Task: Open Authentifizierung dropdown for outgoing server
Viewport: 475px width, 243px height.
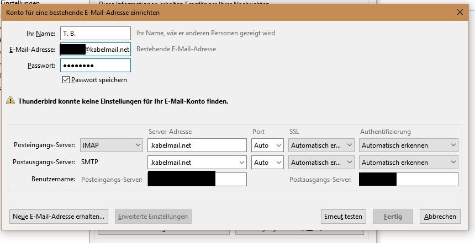Action: coord(408,163)
